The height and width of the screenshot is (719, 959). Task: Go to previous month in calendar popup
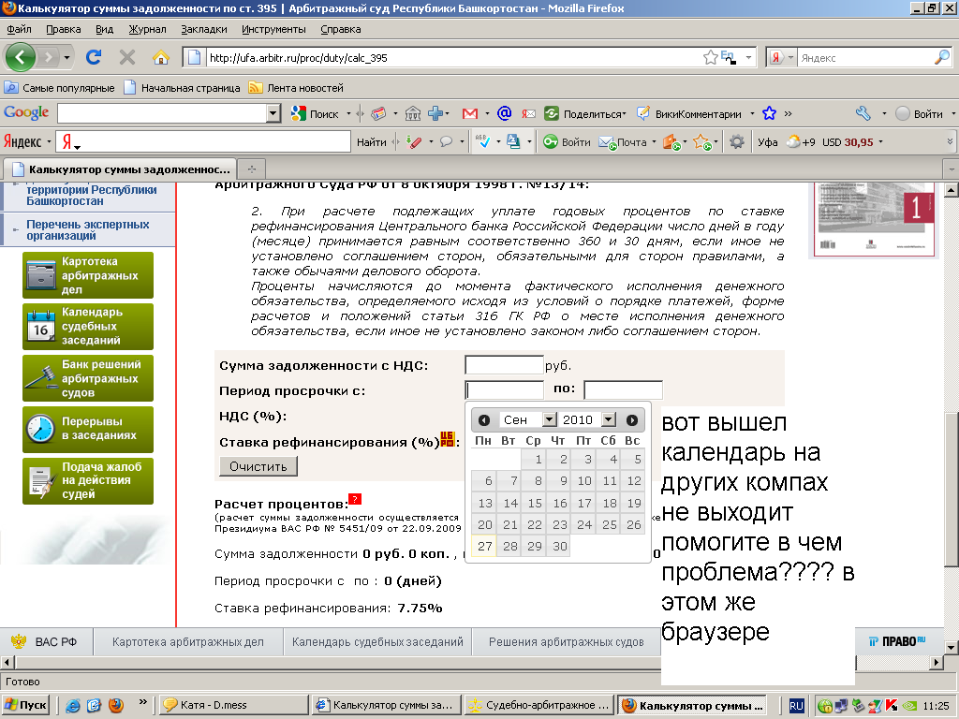pyautogui.click(x=484, y=420)
